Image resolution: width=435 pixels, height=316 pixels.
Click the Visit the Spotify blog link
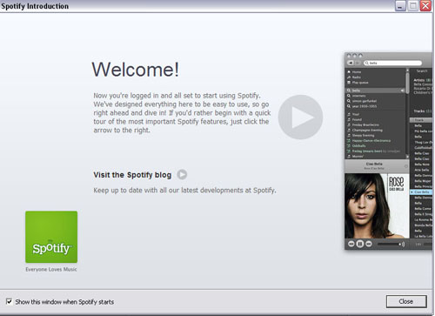click(x=132, y=175)
